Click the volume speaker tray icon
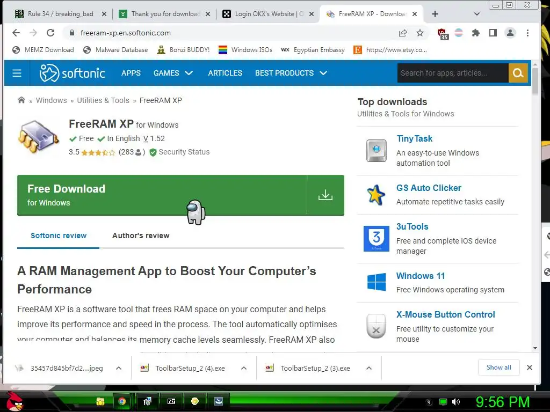This screenshot has height=412, width=550. click(x=456, y=402)
